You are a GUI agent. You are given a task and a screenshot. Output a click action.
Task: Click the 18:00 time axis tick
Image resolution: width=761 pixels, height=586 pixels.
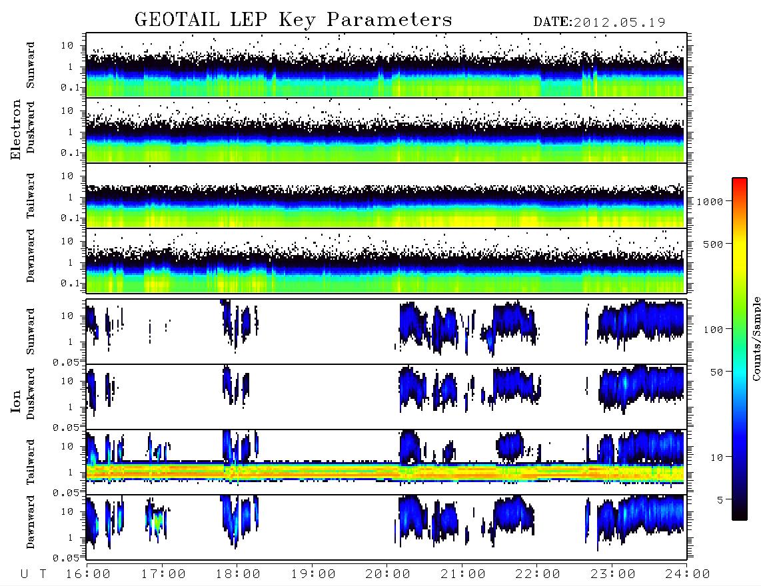[239, 574]
